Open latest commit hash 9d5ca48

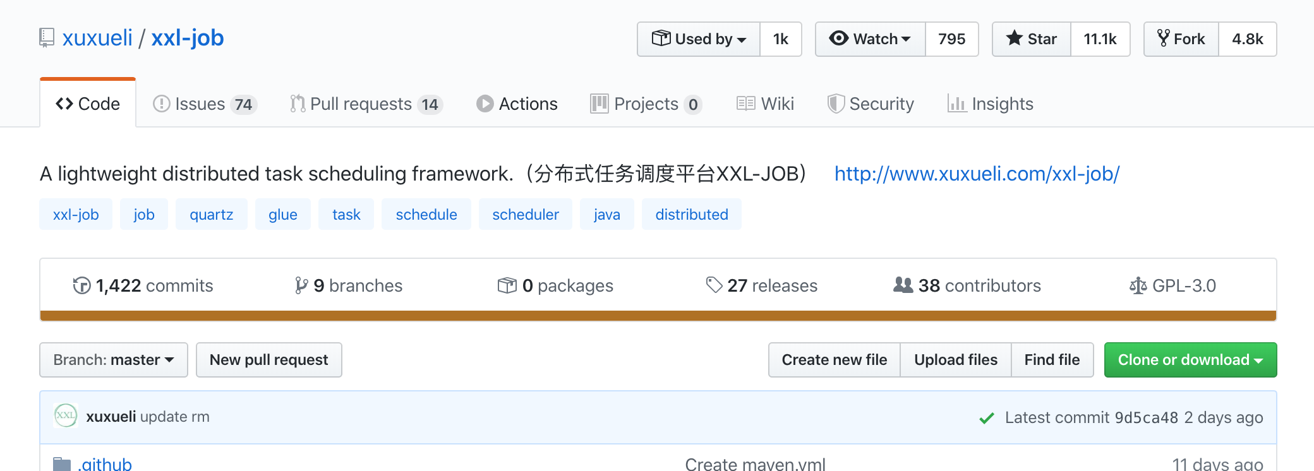[x=1147, y=417]
